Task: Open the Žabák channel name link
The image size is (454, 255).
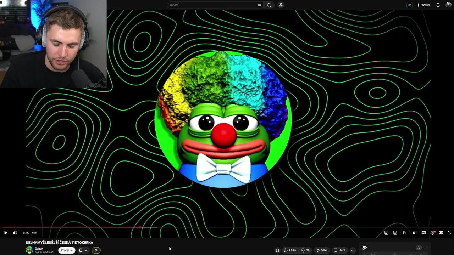Action: click(39, 249)
